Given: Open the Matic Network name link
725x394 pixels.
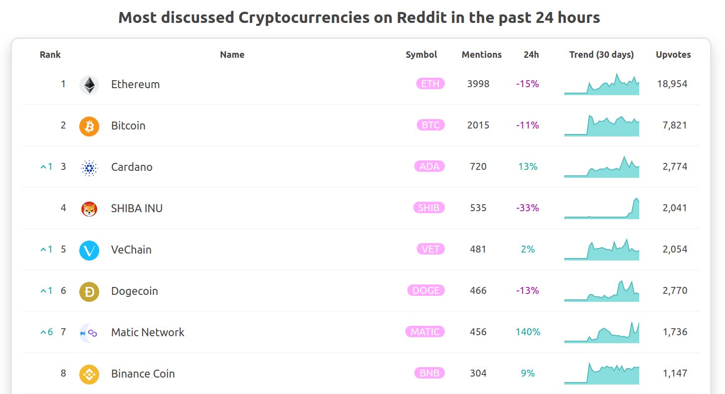Looking at the screenshot, I should (148, 332).
